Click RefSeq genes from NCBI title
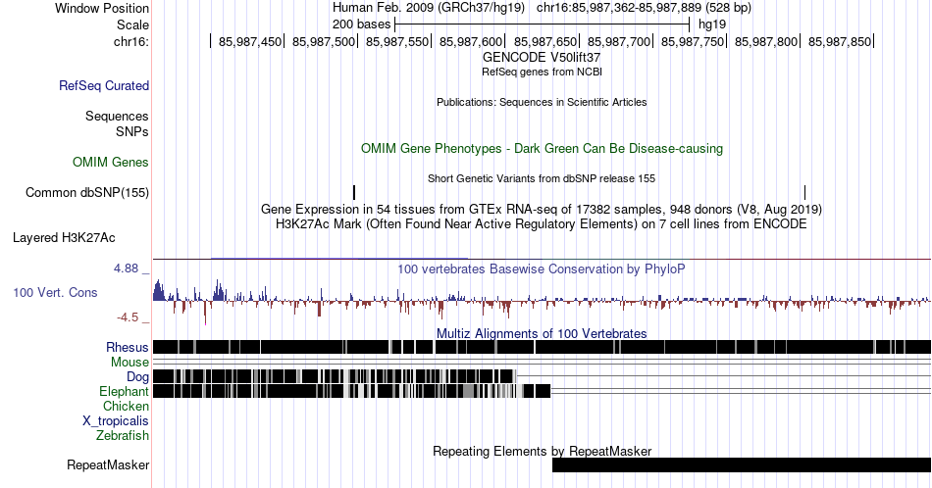Screen dimensions: 932x488 pyautogui.click(x=542, y=72)
